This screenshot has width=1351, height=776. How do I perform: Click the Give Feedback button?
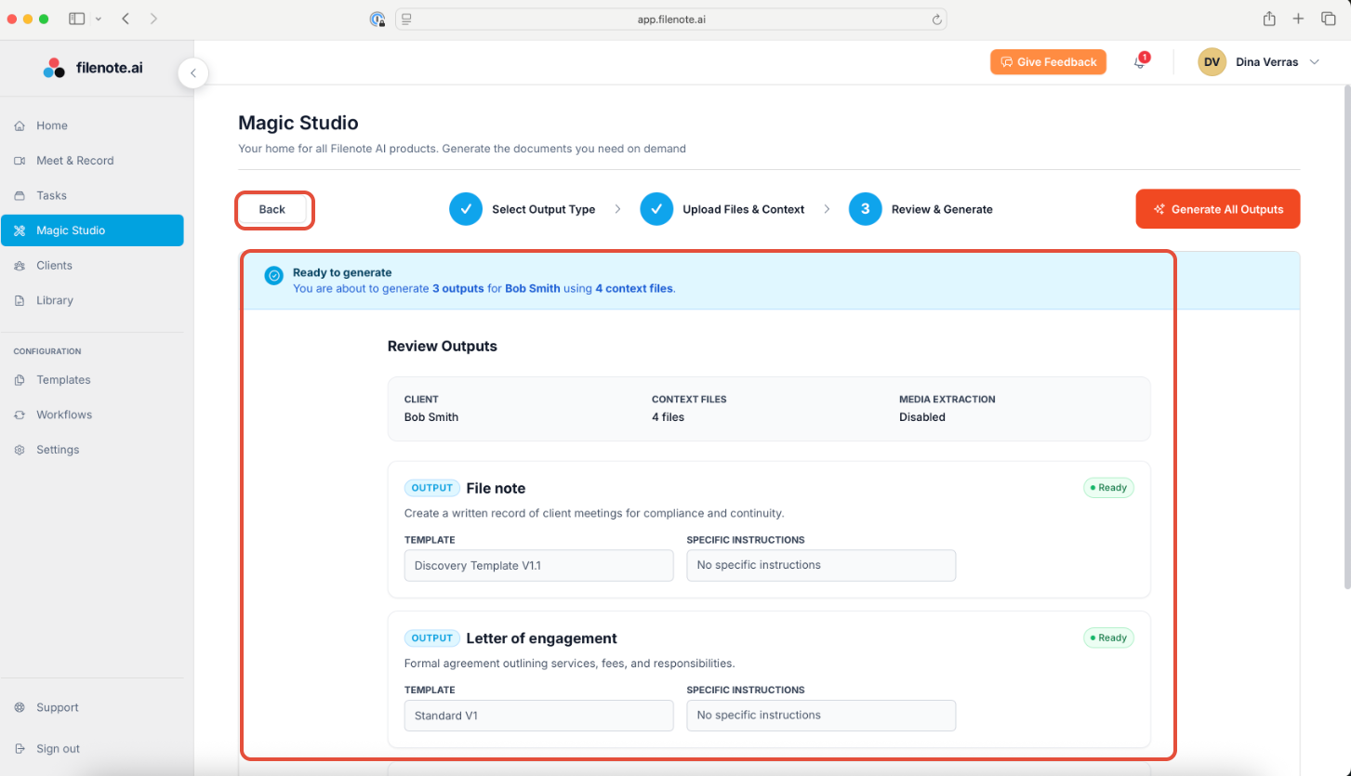(x=1048, y=62)
